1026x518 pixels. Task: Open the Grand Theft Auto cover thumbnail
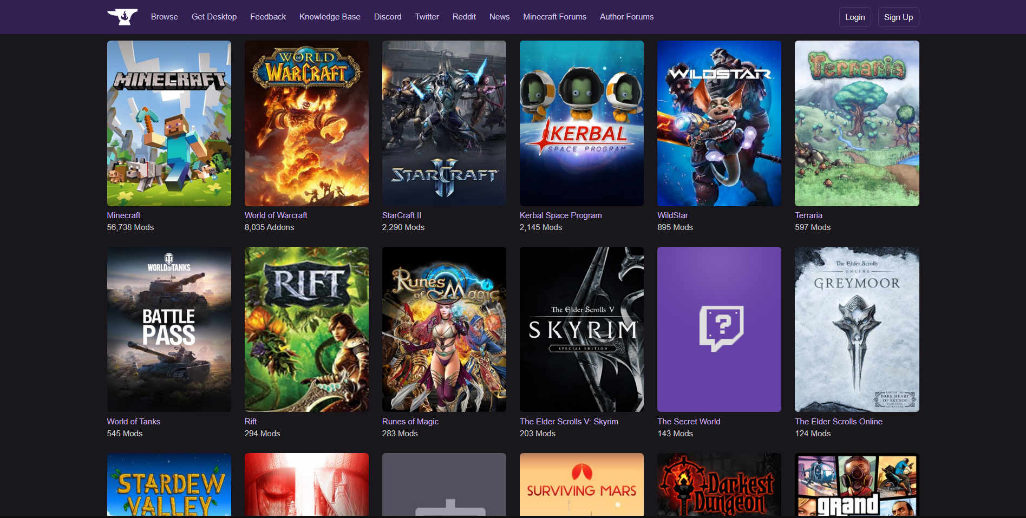pyautogui.click(x=857, y=484)
